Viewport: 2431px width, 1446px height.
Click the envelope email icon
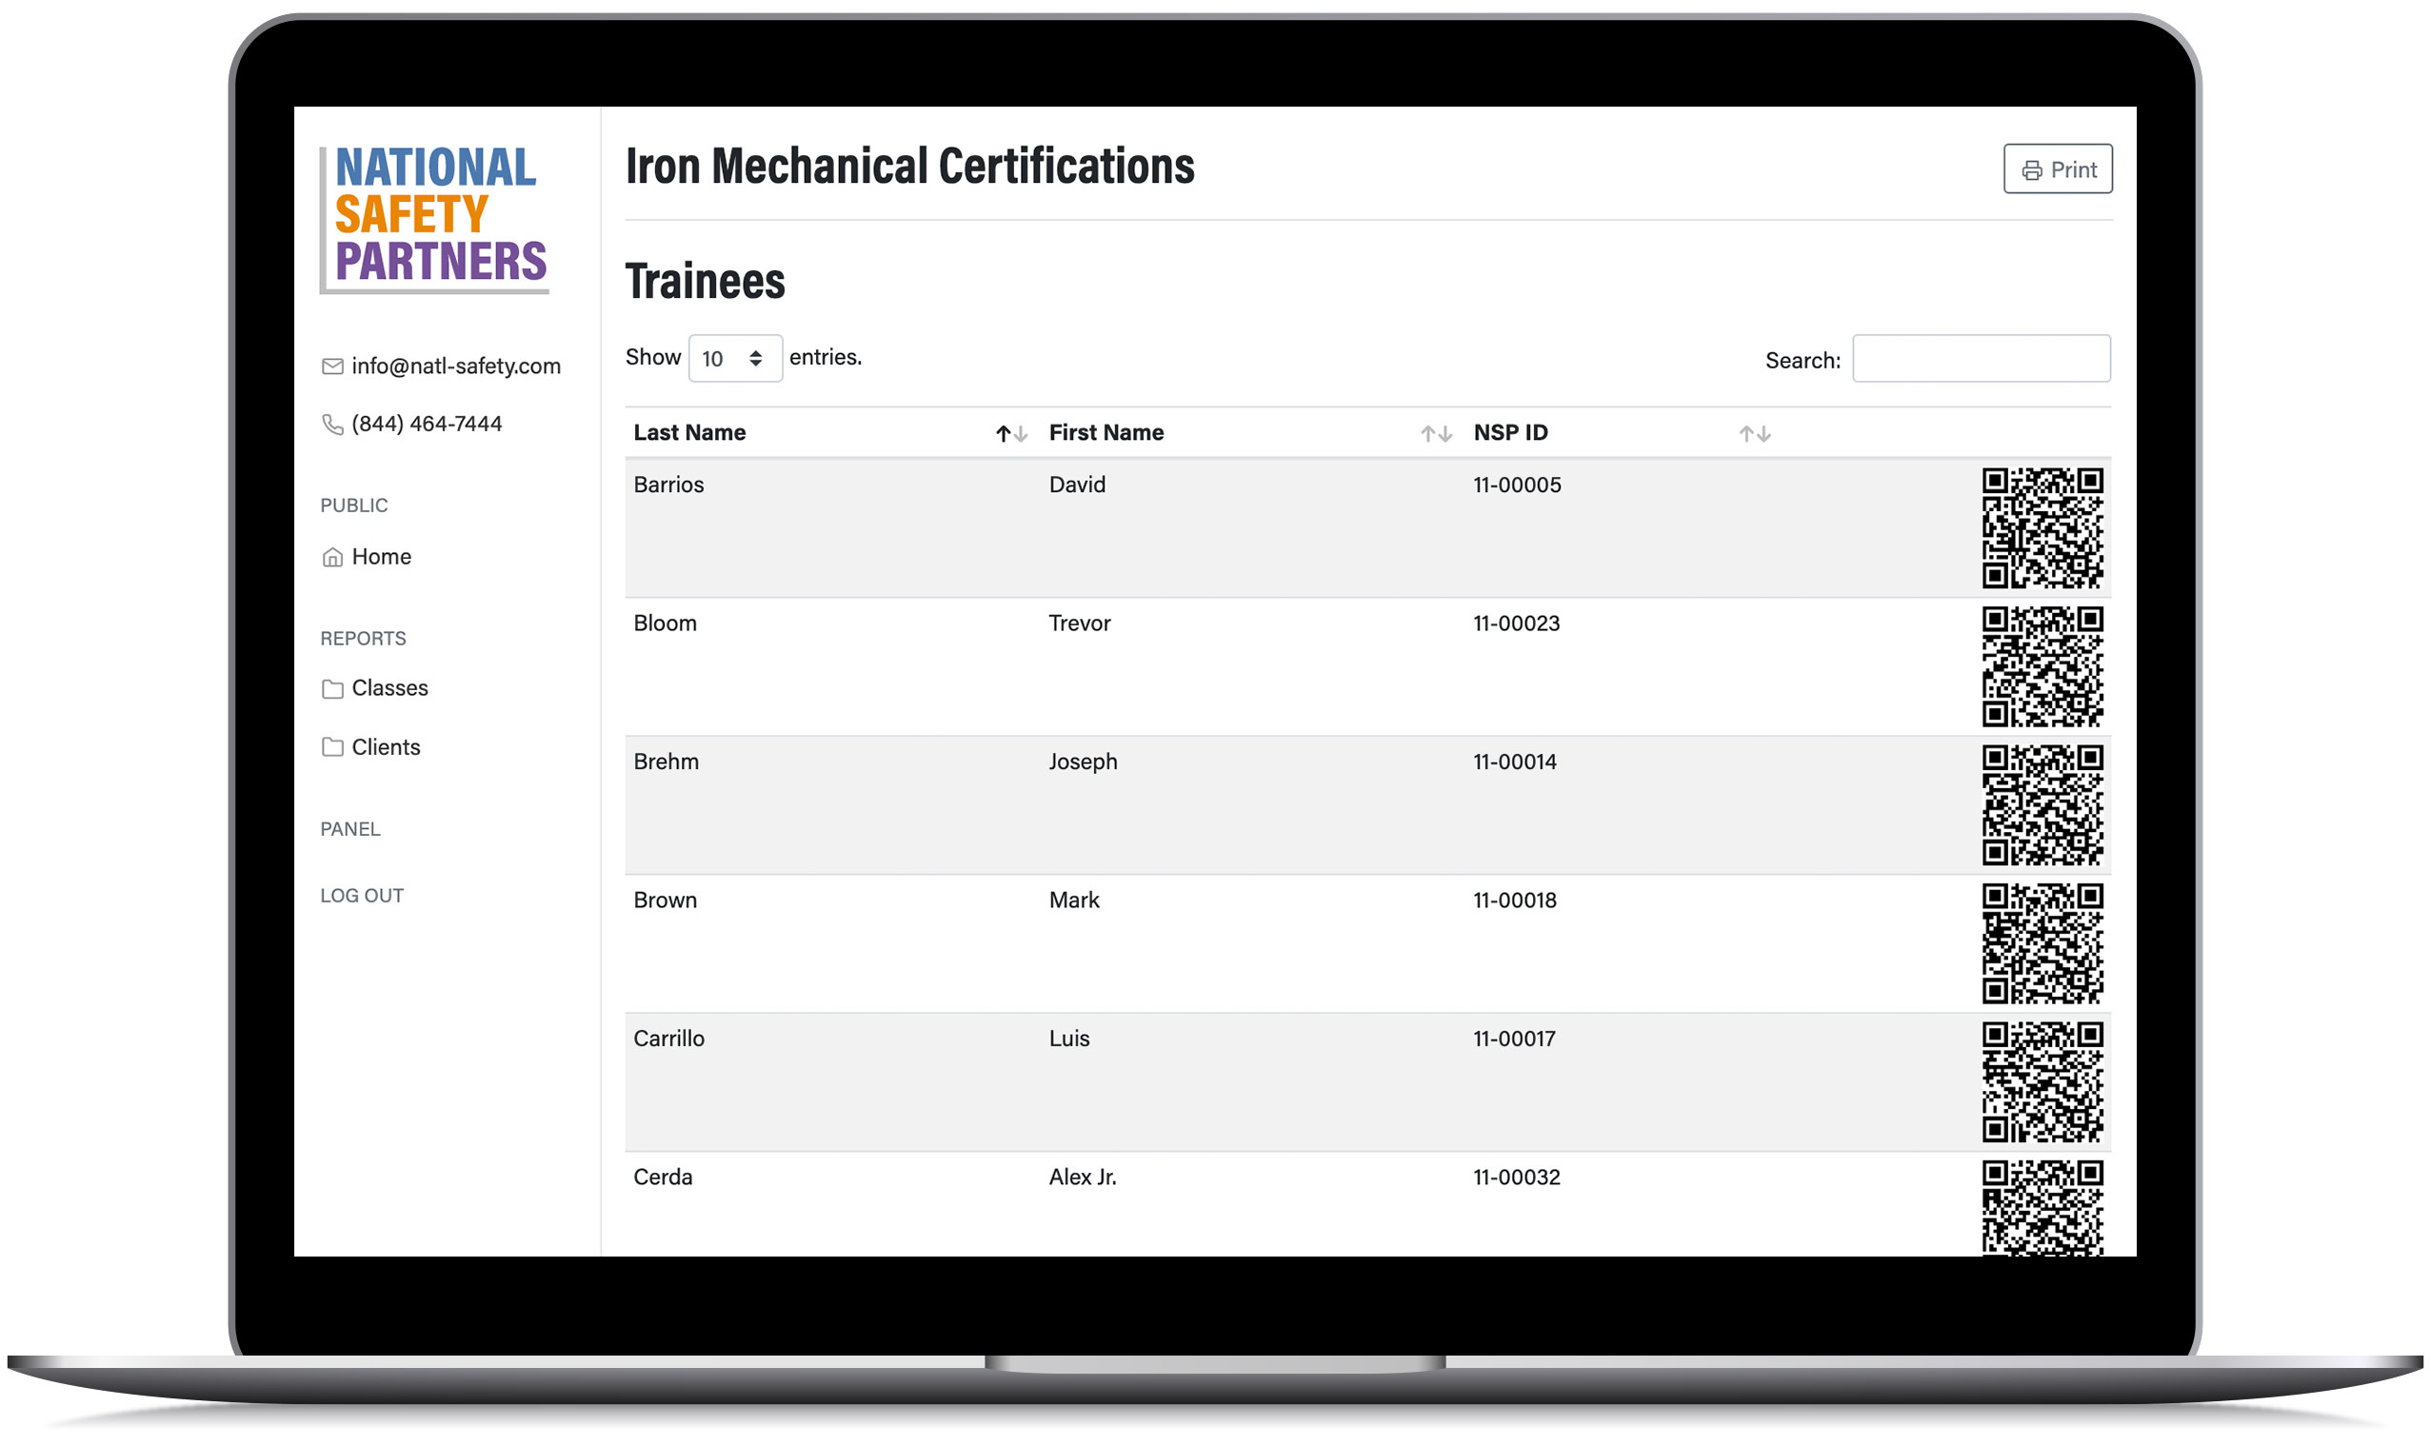point(332,366)
